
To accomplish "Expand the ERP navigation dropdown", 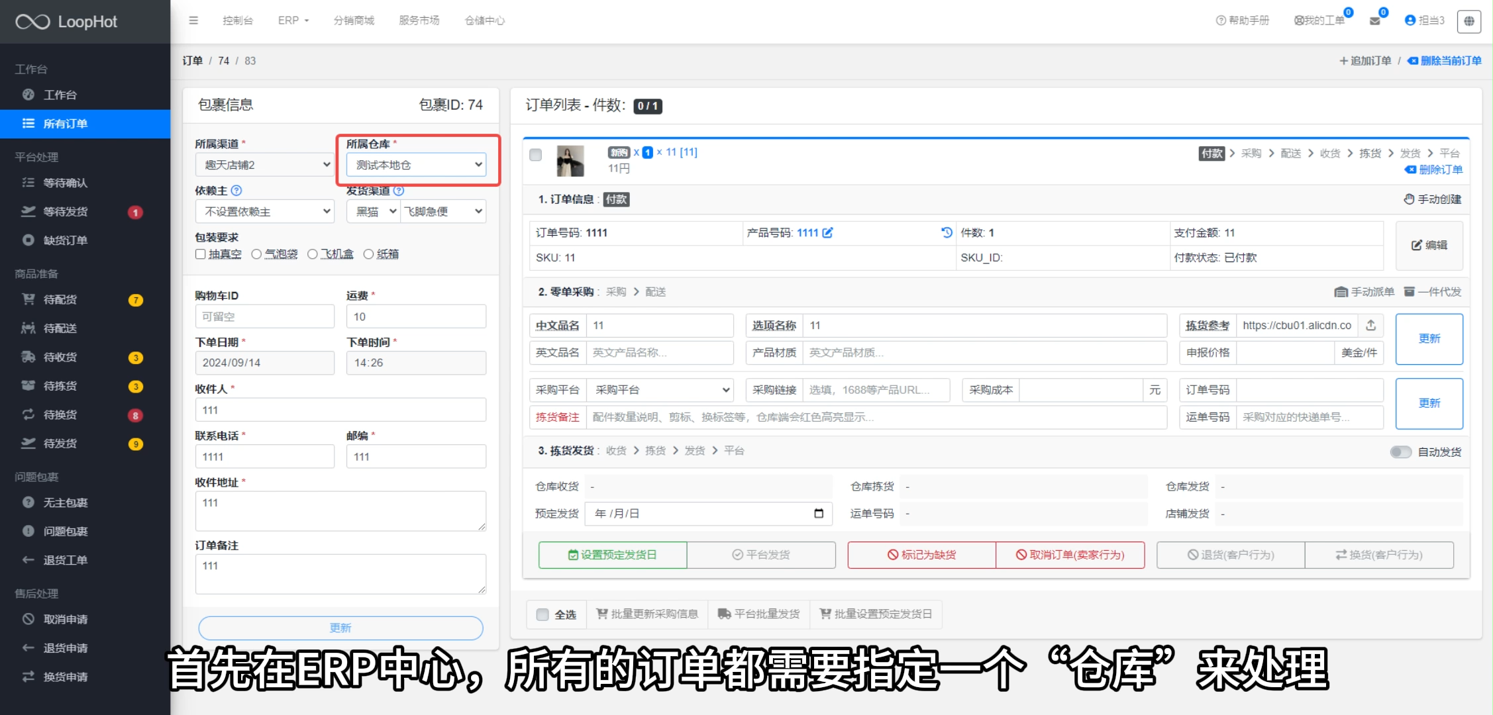I will coord(292,21).
